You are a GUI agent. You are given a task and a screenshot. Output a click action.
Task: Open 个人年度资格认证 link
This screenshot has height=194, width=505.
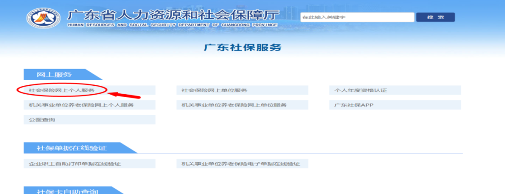(x=360, y=90)
